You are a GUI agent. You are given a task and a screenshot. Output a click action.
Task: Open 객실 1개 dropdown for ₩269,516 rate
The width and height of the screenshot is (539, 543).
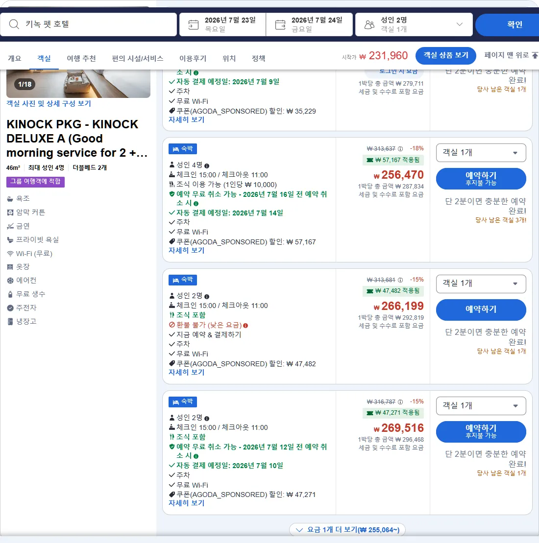pos(481,406)
